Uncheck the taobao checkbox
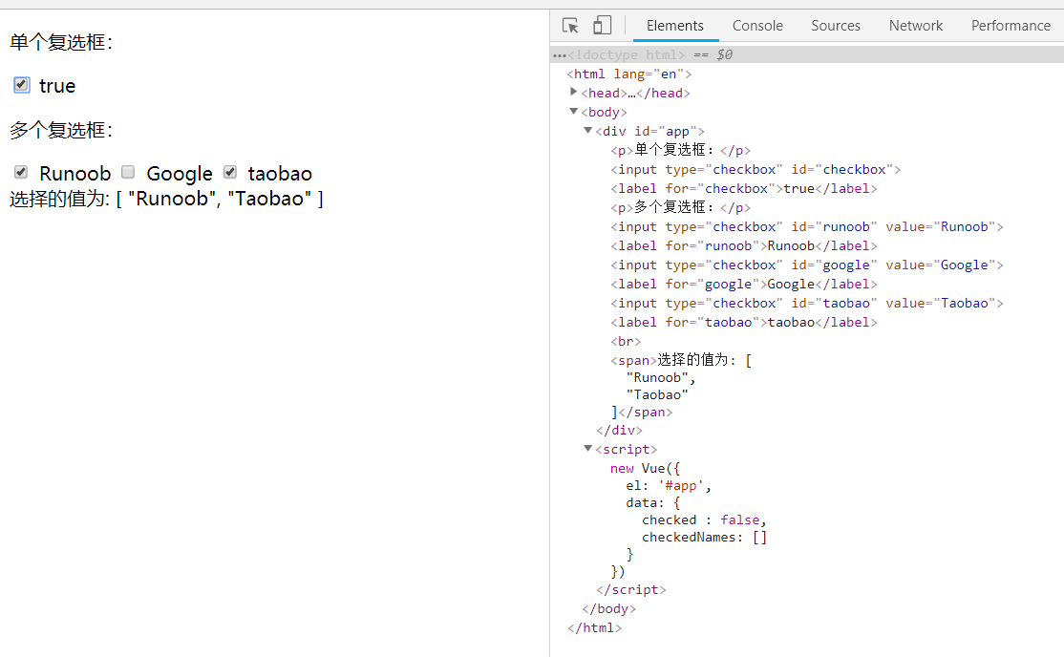Viewport: 1064px width, 657px height. click(230, 172)
